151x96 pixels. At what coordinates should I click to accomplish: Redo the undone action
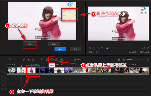tap(15, 59)
